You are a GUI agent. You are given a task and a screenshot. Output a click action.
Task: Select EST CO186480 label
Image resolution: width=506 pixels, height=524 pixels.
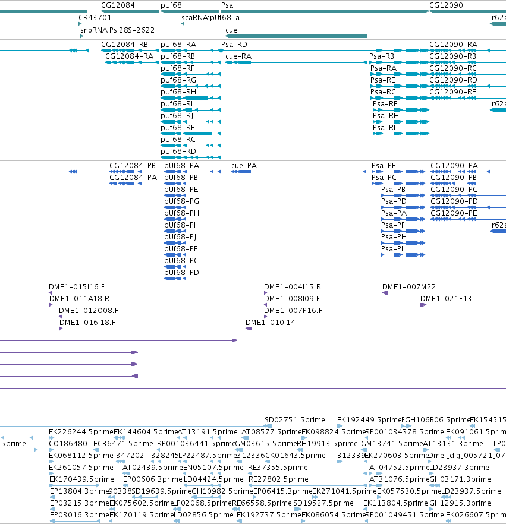pos(68,444)
